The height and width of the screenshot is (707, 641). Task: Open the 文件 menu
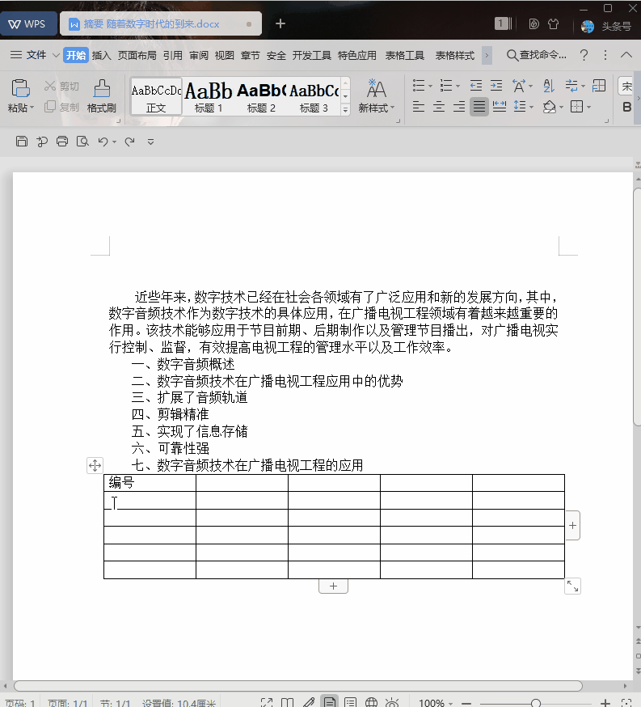(36, 55)
